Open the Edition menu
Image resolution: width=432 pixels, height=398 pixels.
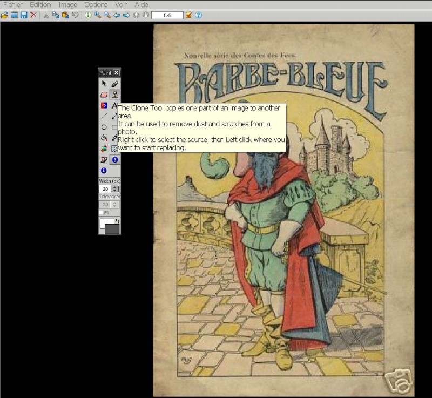coord(40,5)
